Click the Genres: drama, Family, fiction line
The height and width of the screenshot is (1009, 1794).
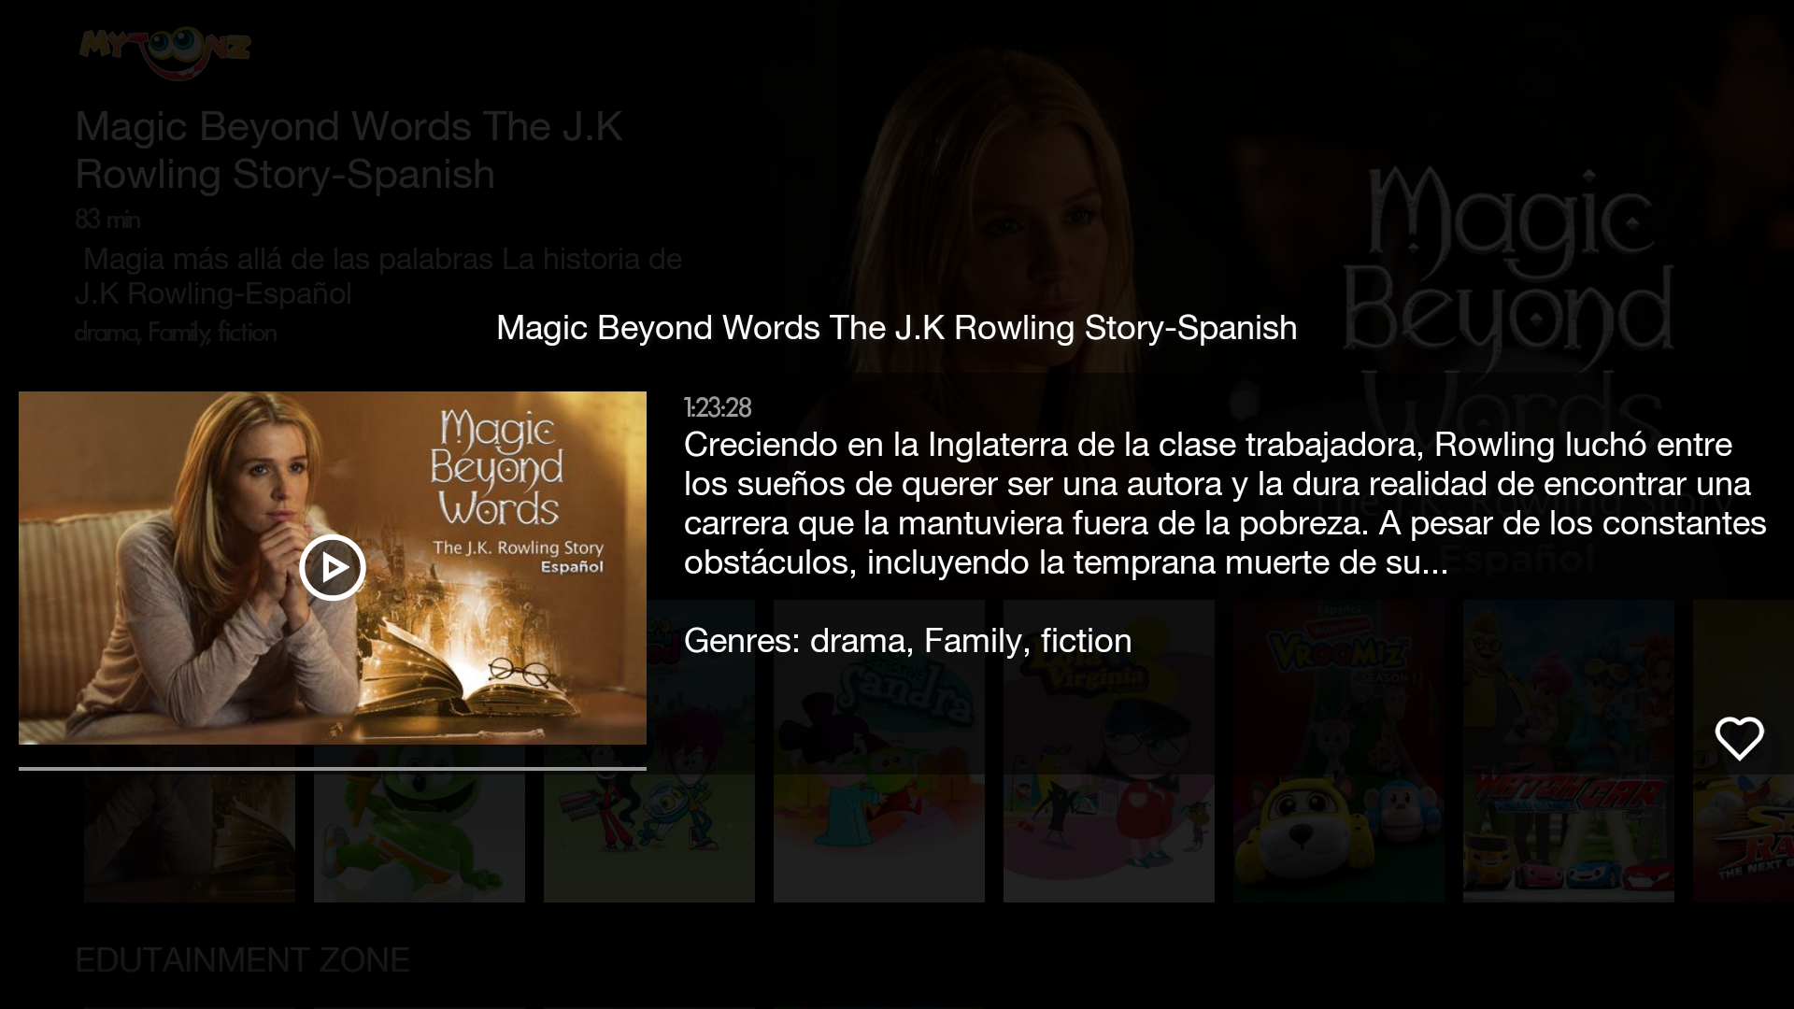pos(907,641)
